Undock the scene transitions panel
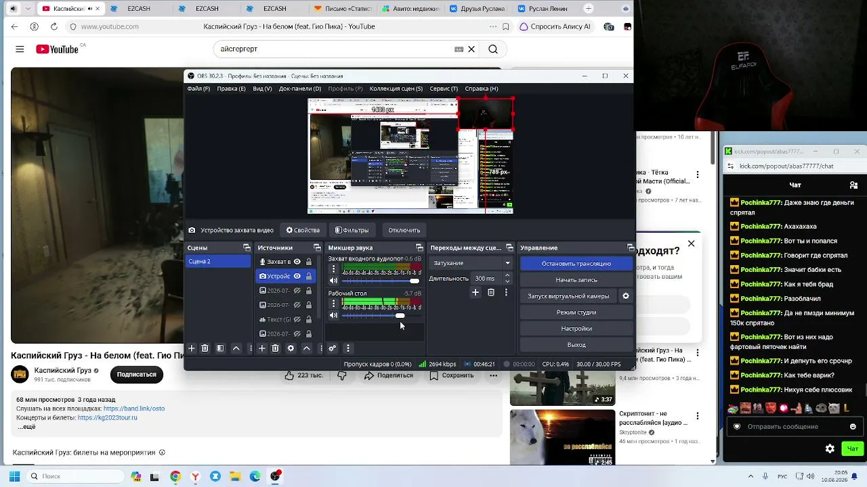Viewport: 867px width, 487px height. pyautogui.click(x=509, y=248)
